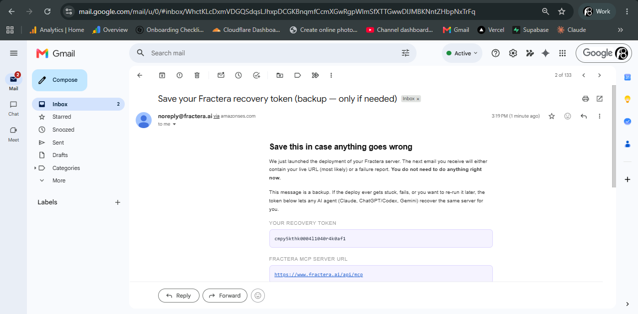Open Google Keep side panel
Image resolution: width=638 pixels, height=314 pixels.
[x=628, y=99]
